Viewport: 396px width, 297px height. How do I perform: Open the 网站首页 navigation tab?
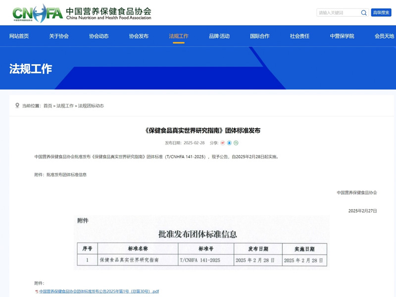pos(19,36)
